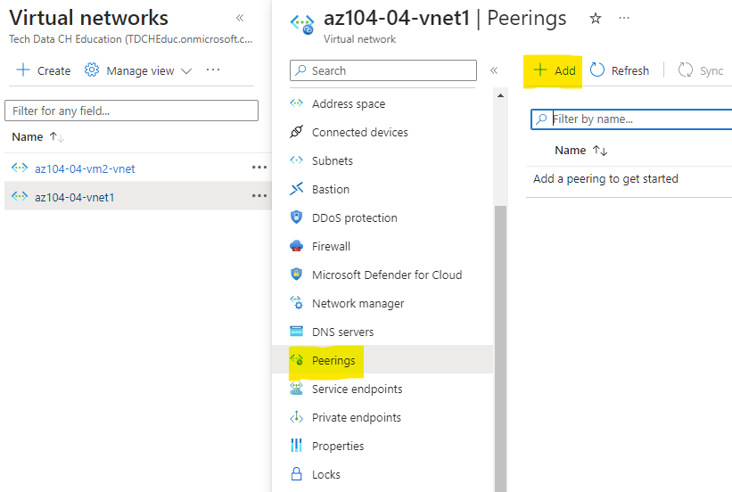This screenshot has width=732, height=492.
Task: Click the Properties bars icon
Action: pos(296,446)
